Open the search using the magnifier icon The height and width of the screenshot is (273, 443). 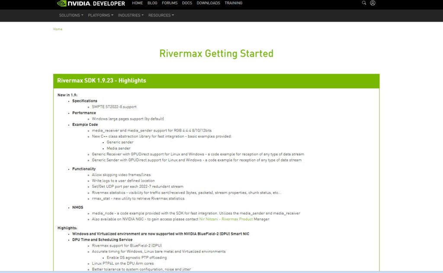point(364,3)
